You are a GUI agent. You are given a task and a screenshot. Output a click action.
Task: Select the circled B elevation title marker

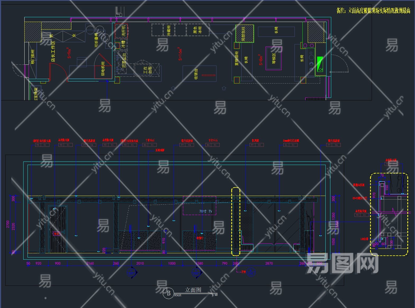click(168, 293)
